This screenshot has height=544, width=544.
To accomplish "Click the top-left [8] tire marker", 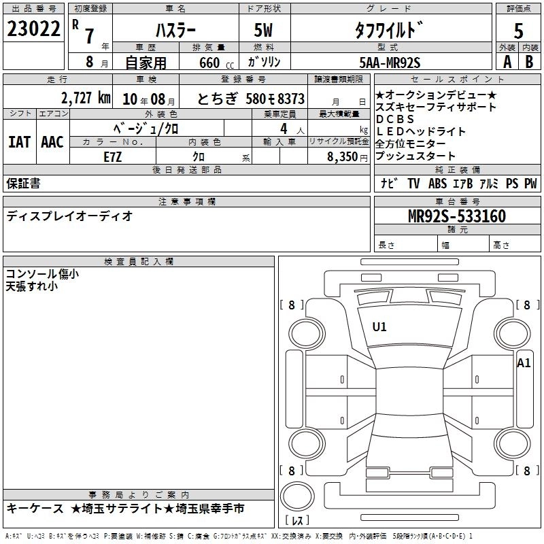I will [292, 305].
